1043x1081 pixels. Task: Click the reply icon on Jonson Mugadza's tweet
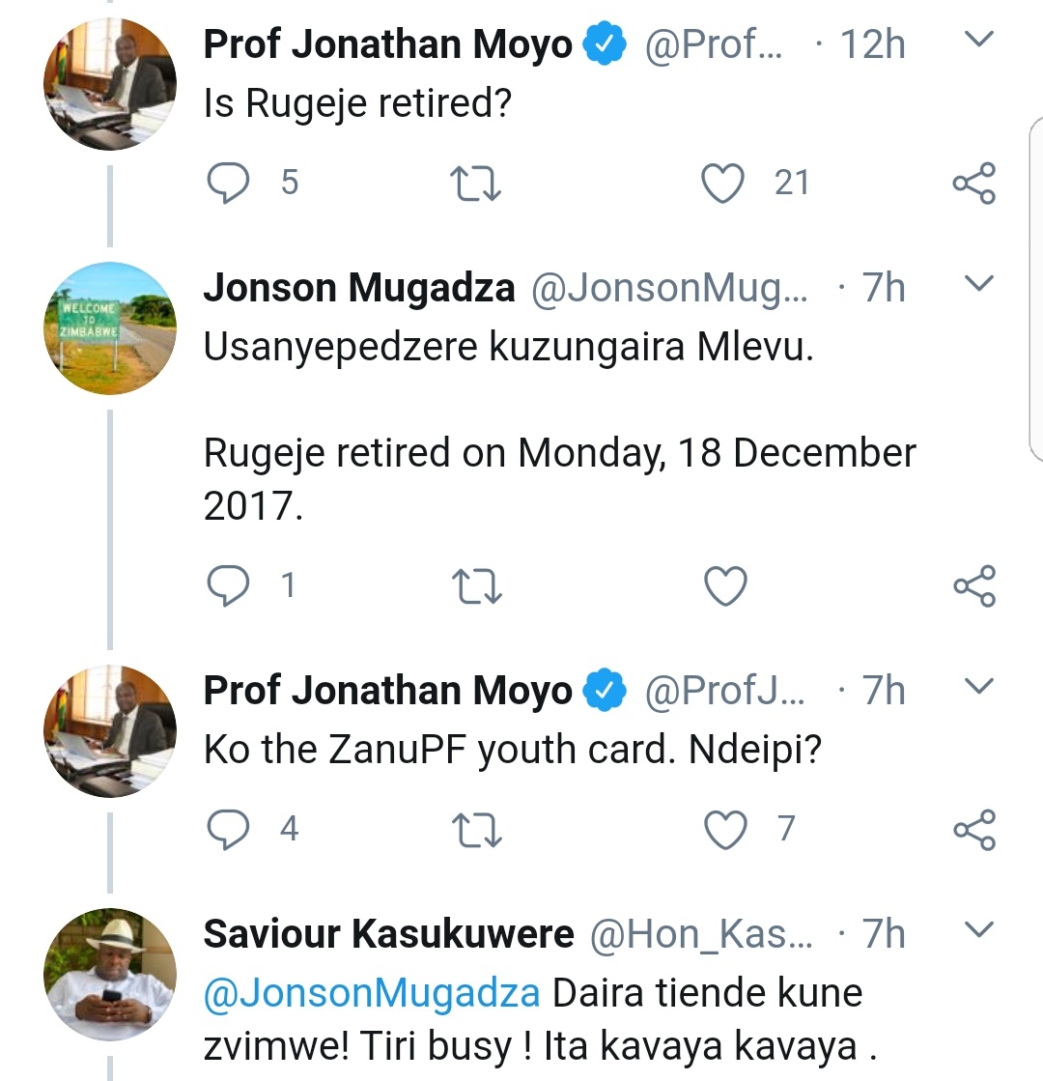229,584
